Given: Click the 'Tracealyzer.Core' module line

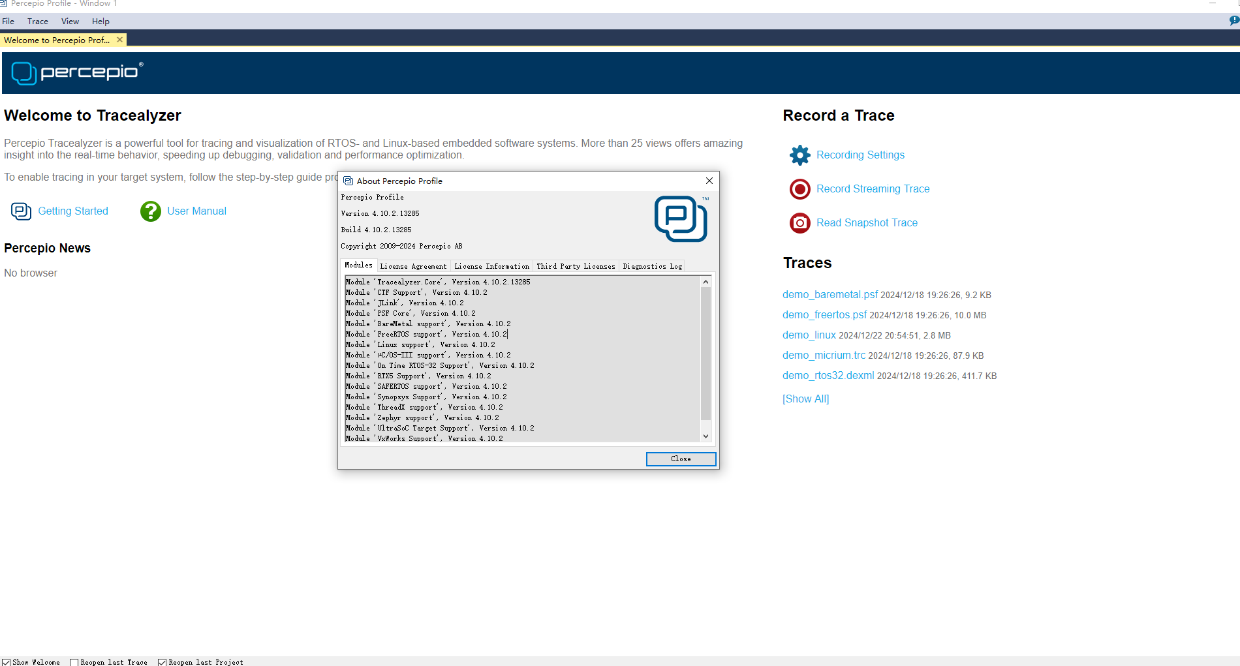Looking at the screenshot, I should click(x=438, y=282).
